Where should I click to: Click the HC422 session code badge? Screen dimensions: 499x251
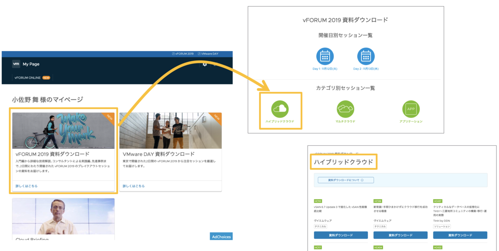(437, 247)
